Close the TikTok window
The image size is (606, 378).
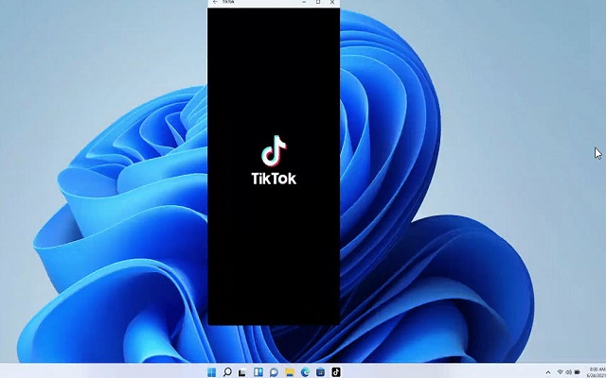pos(332,2)
